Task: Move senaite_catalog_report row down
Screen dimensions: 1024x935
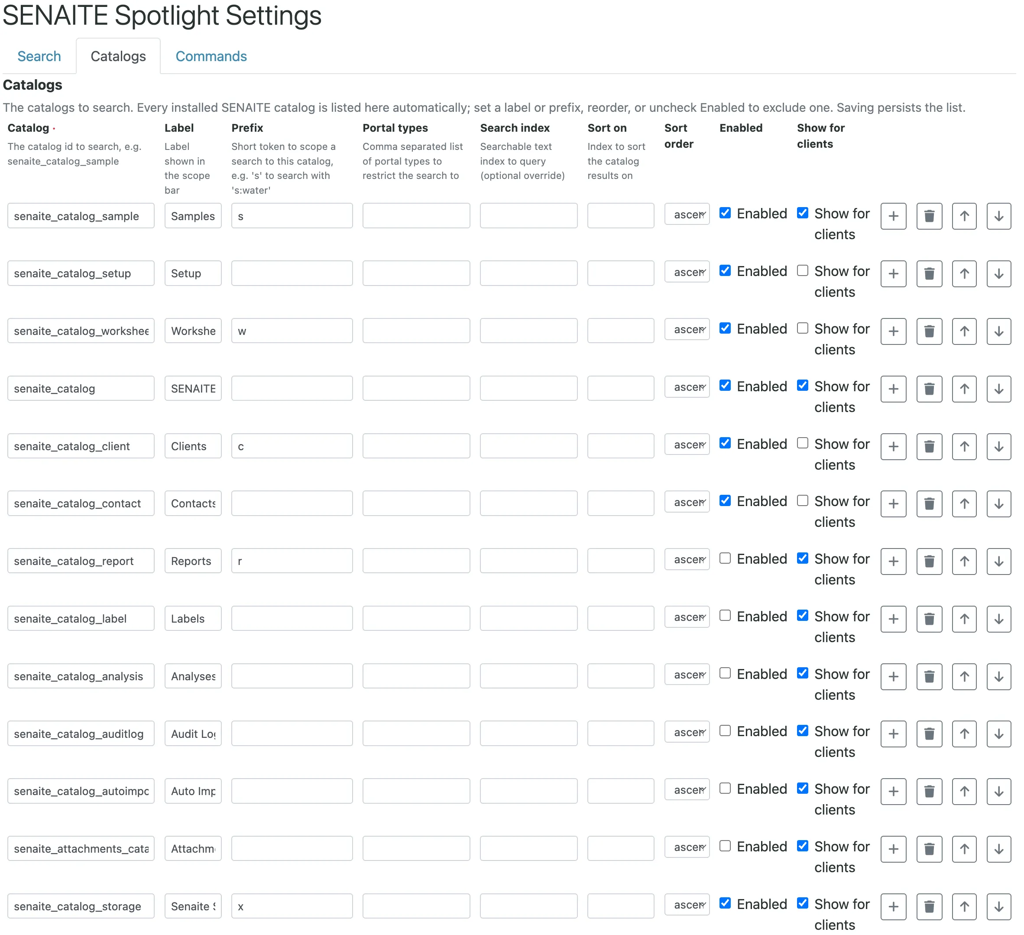Action: pos(998,561)
